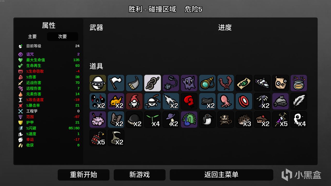Image resolution: width=331 pixels, height=186 pixels.
Task: Click the 重新开始 button
Action: [84, 175]
